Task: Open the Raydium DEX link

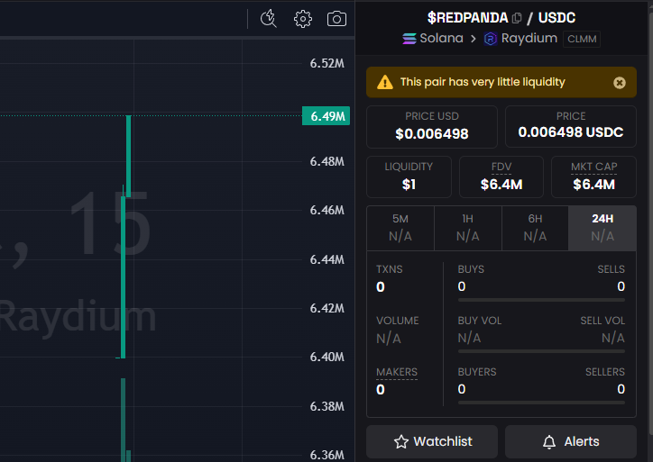Action: coord(520,38)
